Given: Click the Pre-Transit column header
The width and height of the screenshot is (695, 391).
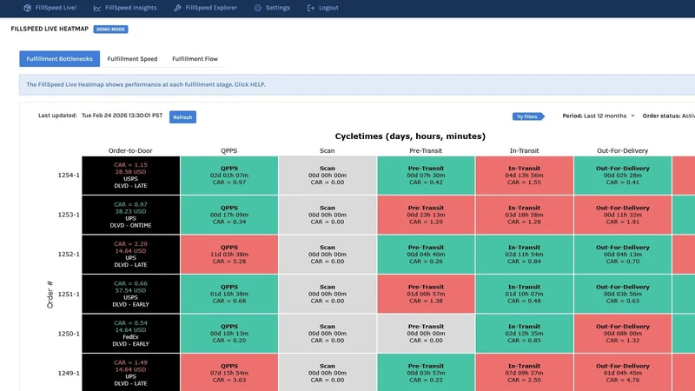Looking at the screenshot, I should tap(426, 150).
